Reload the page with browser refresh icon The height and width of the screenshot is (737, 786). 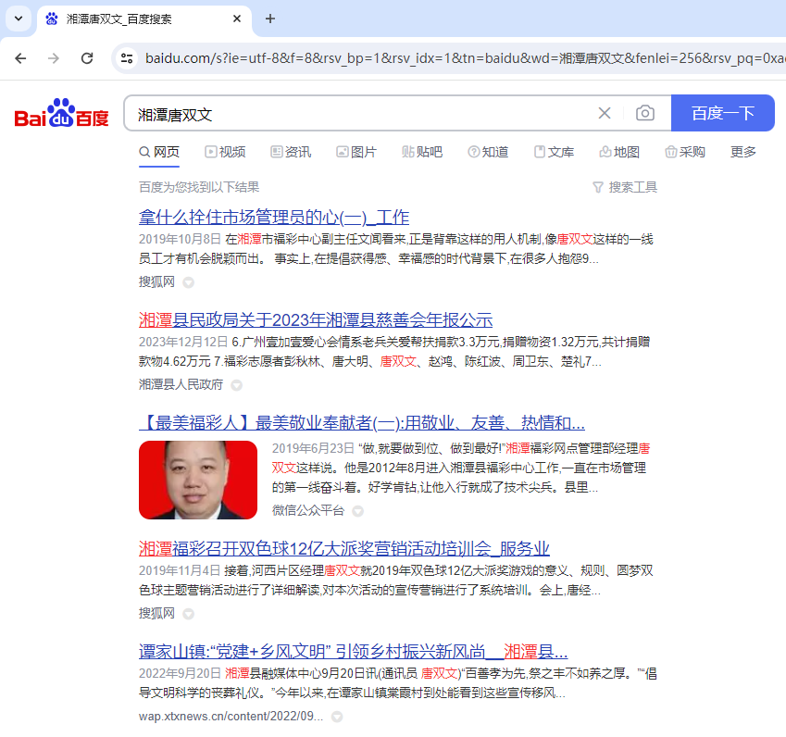coord(87,58)
